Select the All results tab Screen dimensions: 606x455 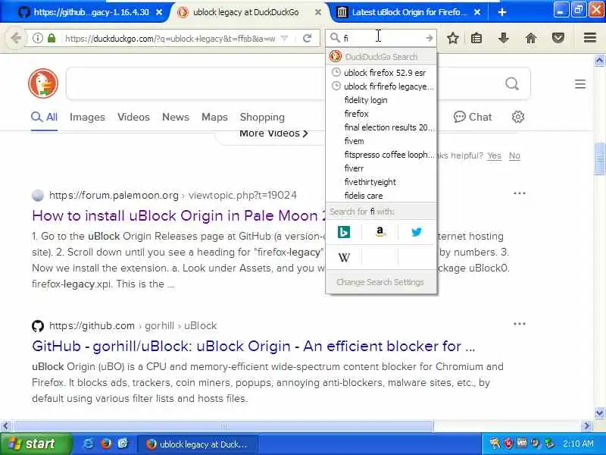coord(44,118)
